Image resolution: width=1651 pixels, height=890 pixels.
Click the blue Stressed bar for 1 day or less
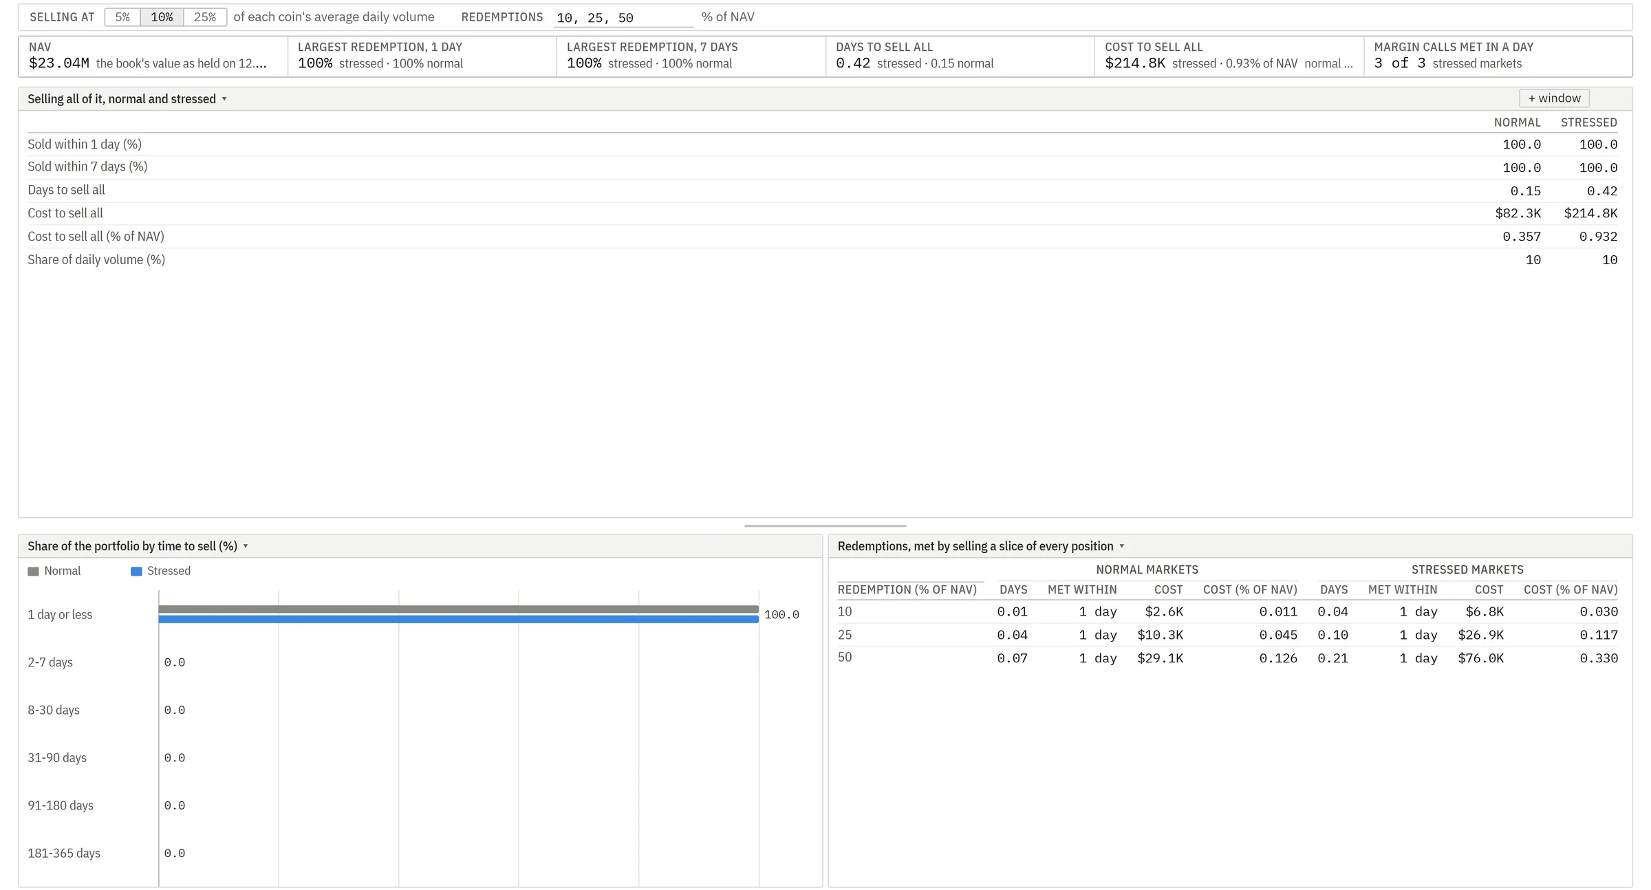pyautogui.click(x=458, y=619)
